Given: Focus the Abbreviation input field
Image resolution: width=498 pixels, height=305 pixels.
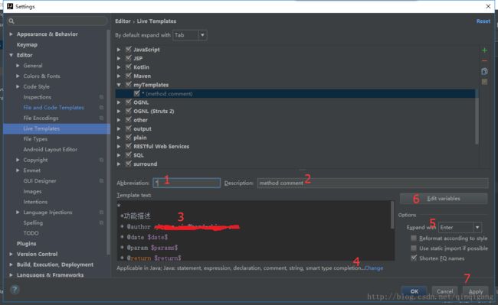Looking at the screenshot, I should click(x=187, y=183).
